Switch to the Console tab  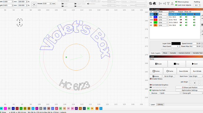point(173,53)
